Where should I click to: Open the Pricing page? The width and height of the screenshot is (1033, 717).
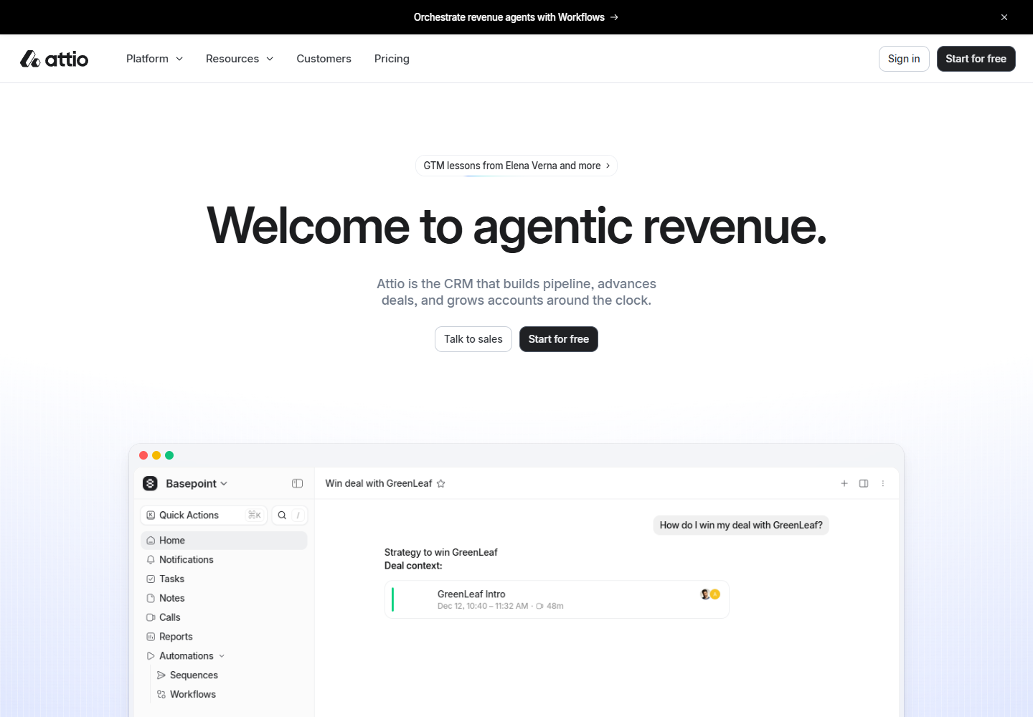coord(392,59)
